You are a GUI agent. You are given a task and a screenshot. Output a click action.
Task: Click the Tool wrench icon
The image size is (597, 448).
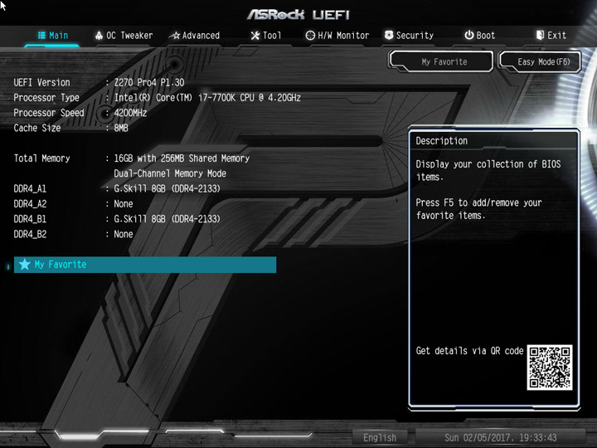255,36
